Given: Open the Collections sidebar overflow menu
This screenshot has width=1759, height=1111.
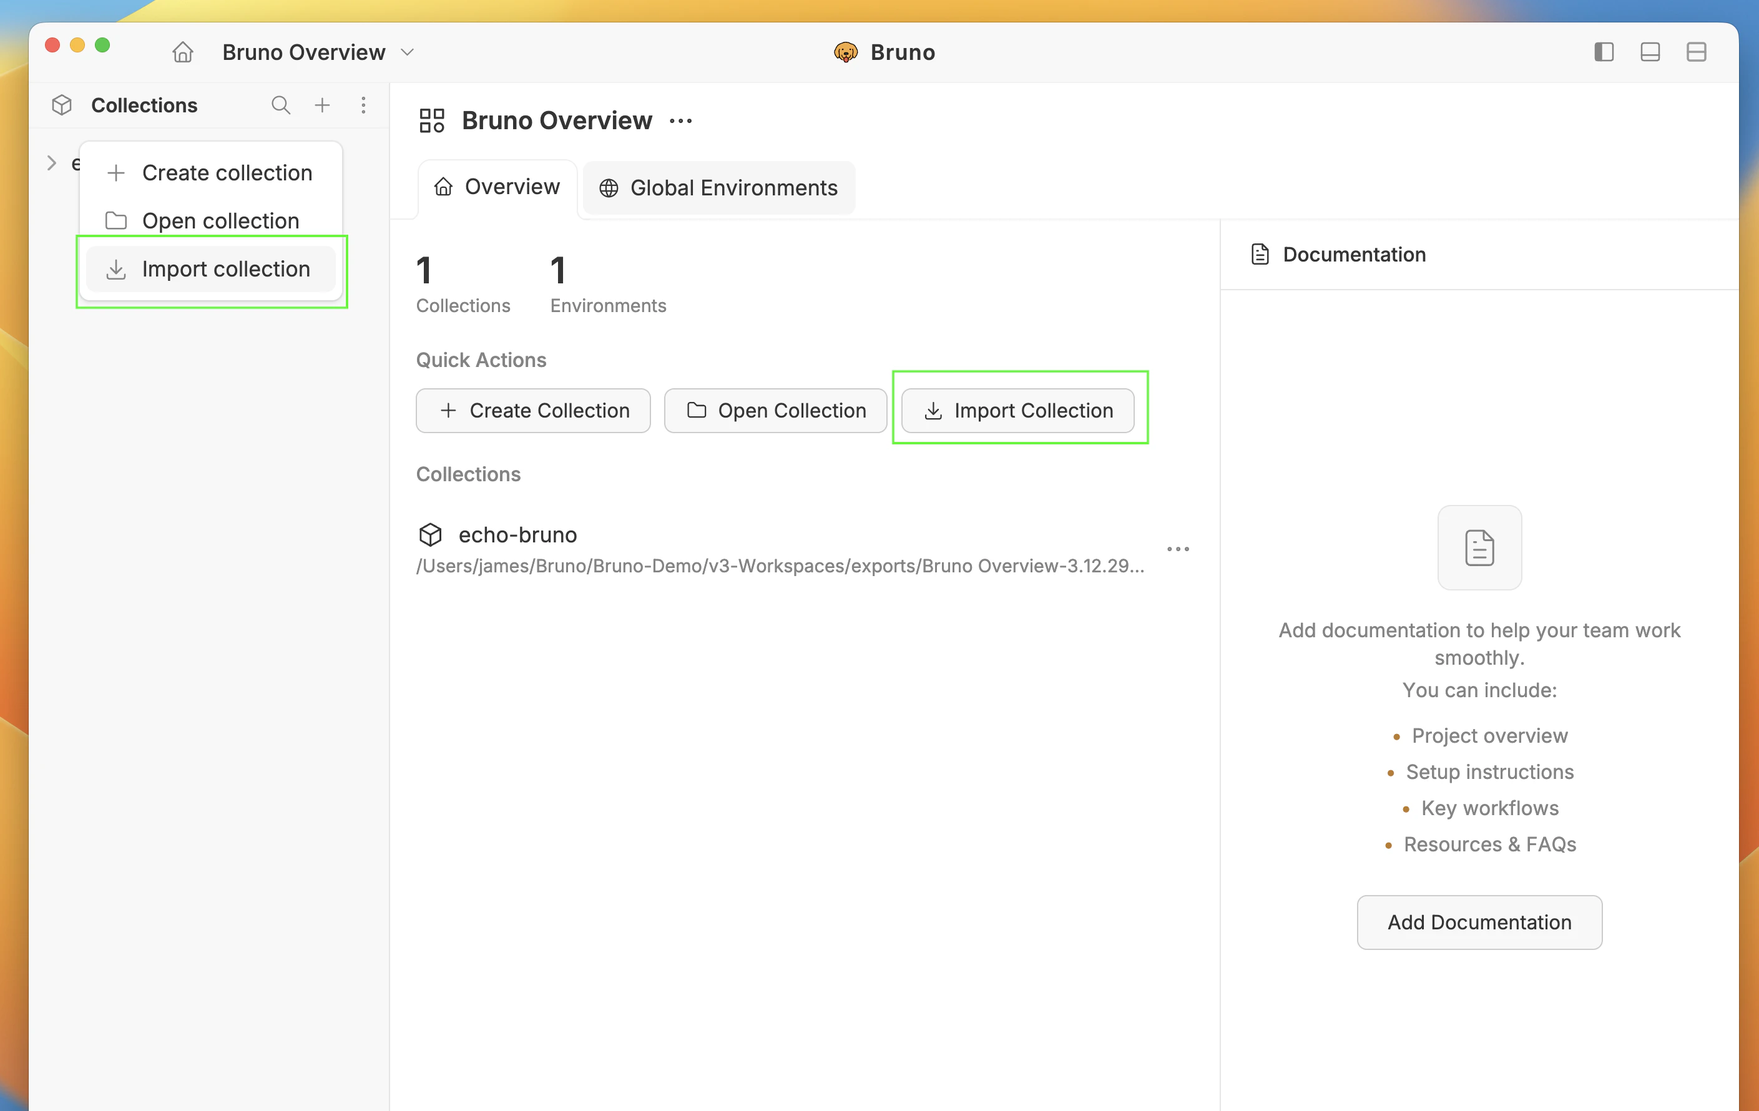Looking at the screenshot, I should click(x=364, y=105).
